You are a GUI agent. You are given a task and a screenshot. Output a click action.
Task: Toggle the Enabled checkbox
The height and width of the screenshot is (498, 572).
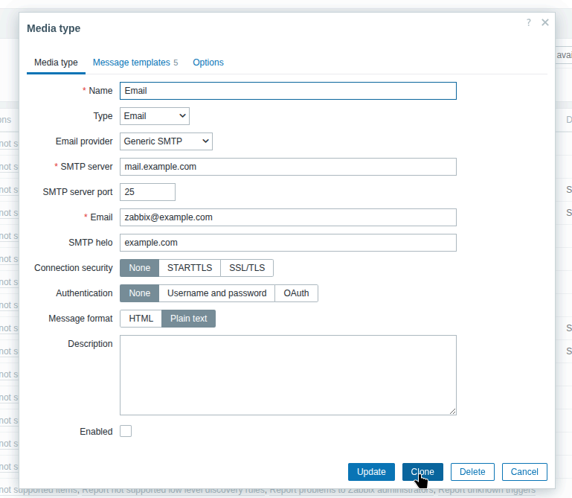(126, 431)
